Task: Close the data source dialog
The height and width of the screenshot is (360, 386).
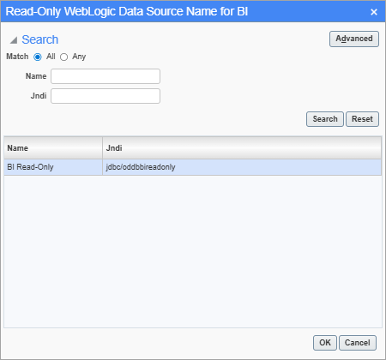Action: pos(374,12)
